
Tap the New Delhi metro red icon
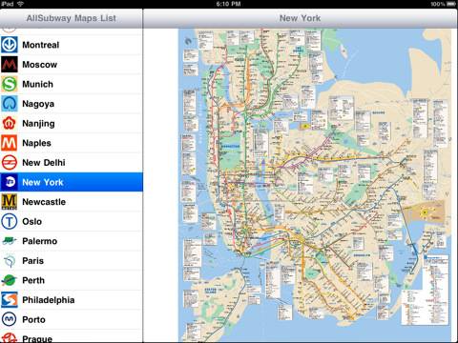pyautogui.click(x=10, y=163)
